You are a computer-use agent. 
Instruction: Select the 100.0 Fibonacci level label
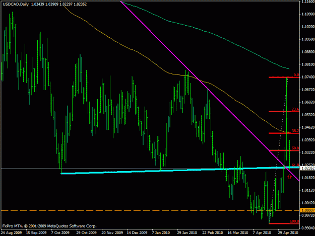point(294,221)
